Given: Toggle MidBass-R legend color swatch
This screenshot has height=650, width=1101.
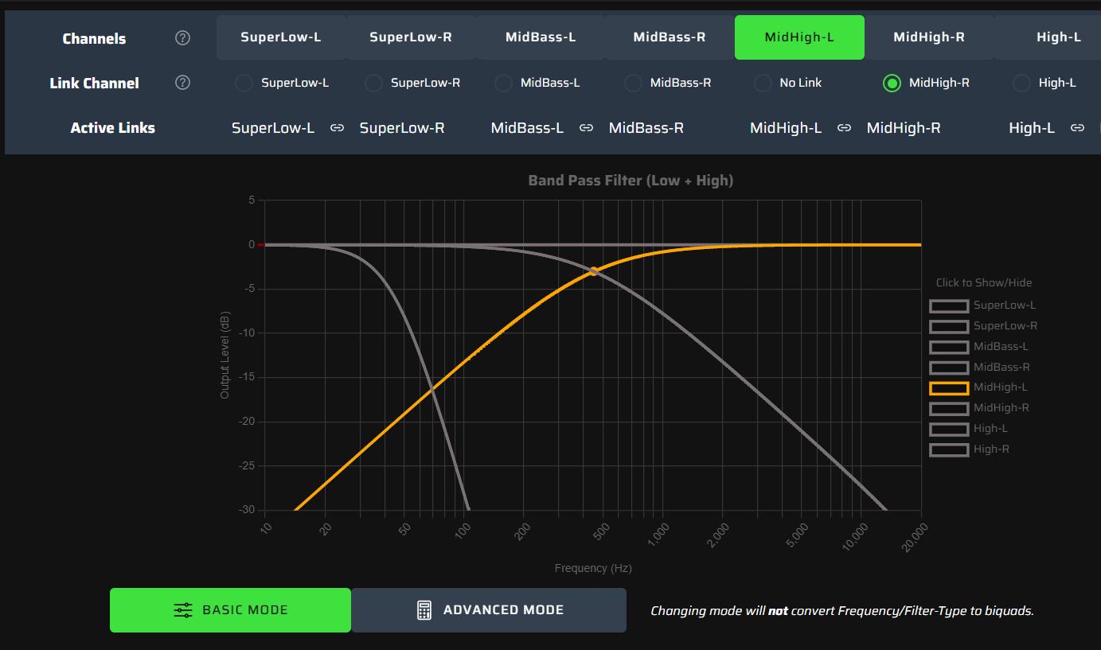Looking at the screenshot, I should [949, 368].
